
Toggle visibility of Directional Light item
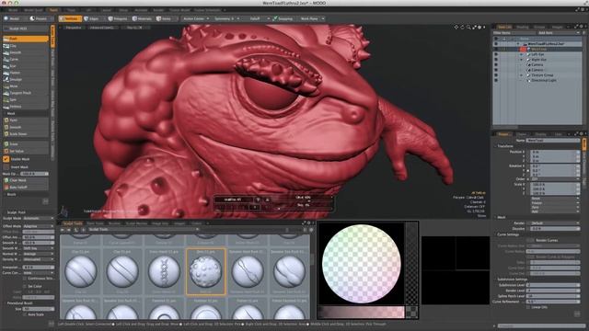coord(496,80)
